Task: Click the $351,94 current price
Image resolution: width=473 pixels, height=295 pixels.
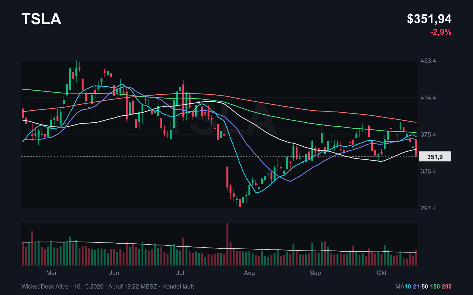Action: (x=429, y=19)
